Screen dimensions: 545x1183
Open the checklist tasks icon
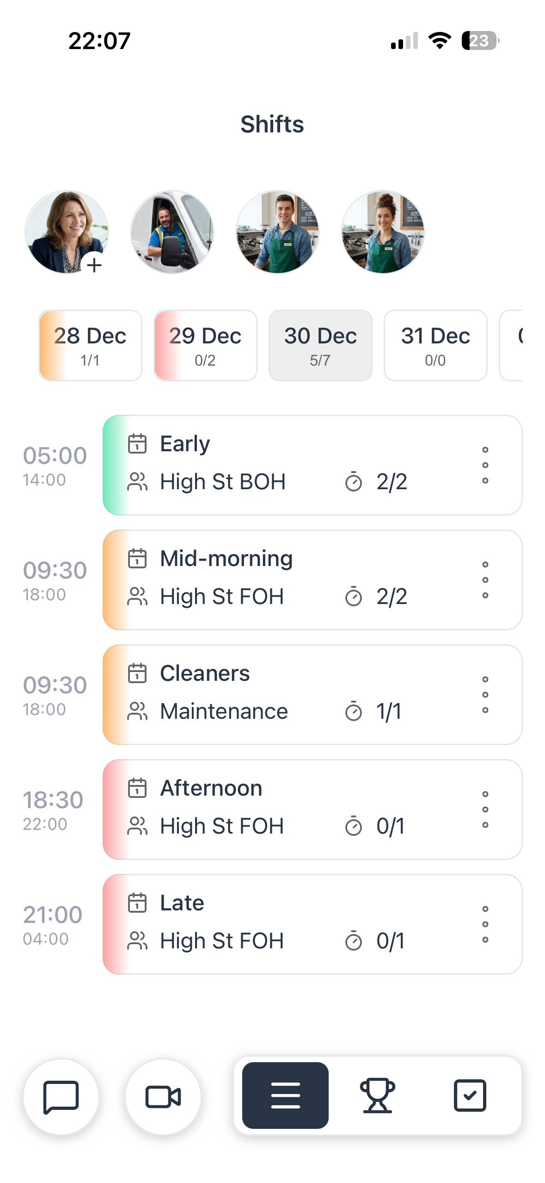[x=470, y=1095]
